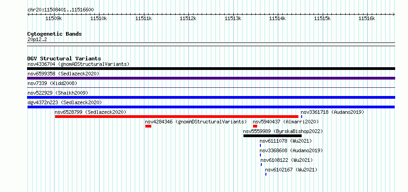Click the blue nsv6102167 marker
408x192 pixels.
tap(266, 174)
